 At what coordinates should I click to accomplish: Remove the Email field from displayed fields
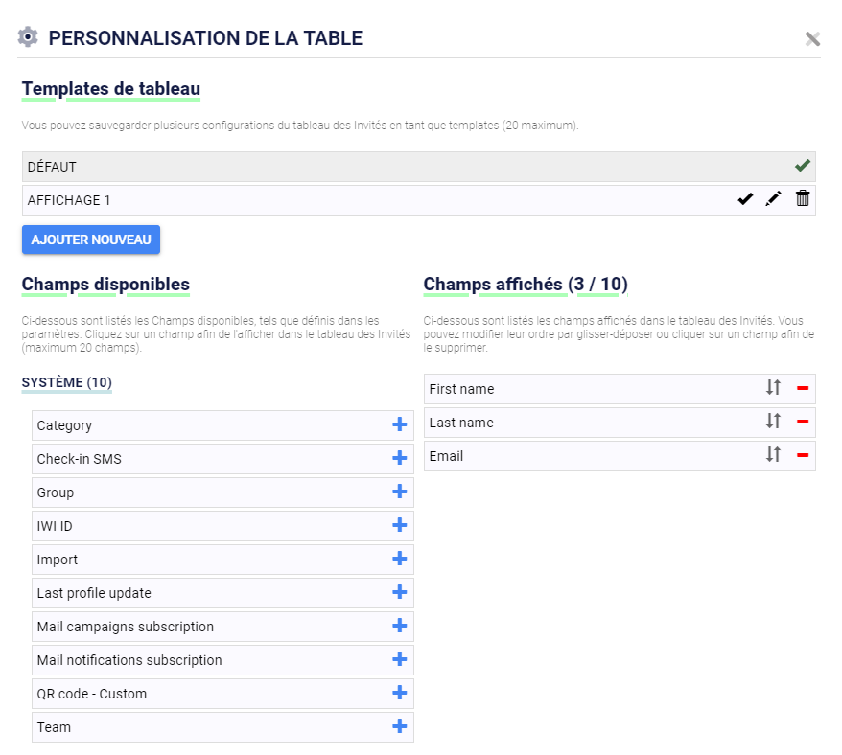click(803, 455)
